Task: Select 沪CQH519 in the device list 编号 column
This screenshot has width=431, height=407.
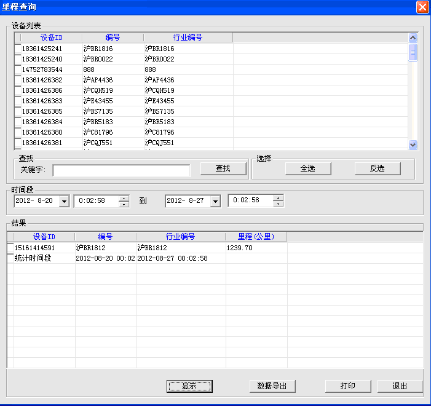Action: (98, 90)
